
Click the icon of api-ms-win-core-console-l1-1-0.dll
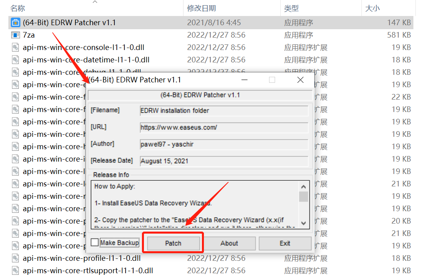coord(16,47)
